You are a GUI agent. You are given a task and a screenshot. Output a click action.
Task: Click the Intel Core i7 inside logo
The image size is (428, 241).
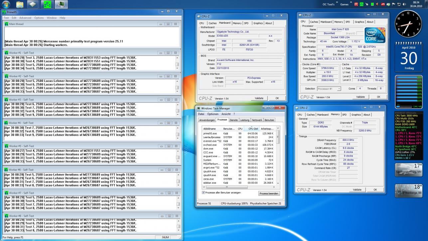point(374,35)
